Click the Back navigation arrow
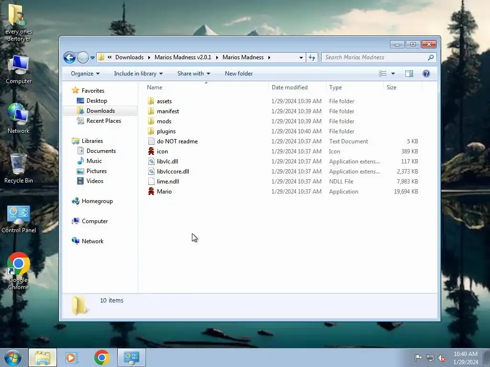 pyautogui.click(x=69, y=57)
